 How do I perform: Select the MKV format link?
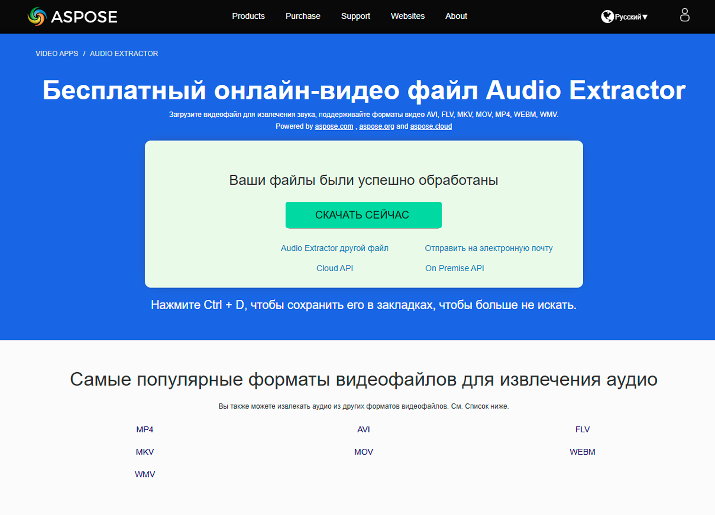click(x=145, y=452)
